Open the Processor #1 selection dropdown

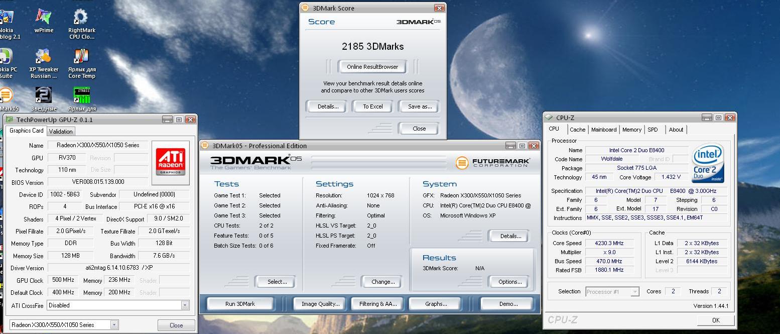635,291
